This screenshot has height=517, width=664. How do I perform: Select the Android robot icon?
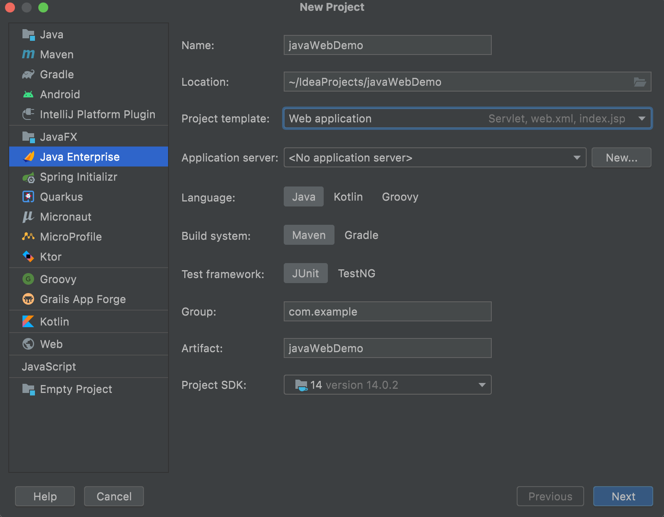pos(28,94)
